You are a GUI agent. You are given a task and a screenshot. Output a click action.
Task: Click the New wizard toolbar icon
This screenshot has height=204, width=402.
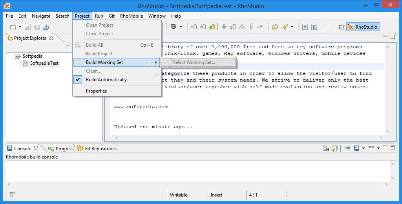[x=13, y=27]
